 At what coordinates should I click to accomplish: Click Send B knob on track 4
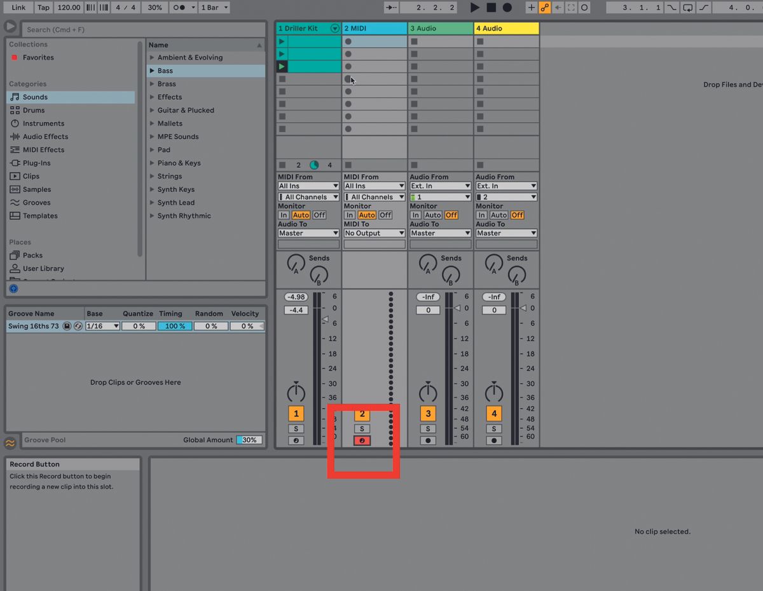(x=517, y=275)
